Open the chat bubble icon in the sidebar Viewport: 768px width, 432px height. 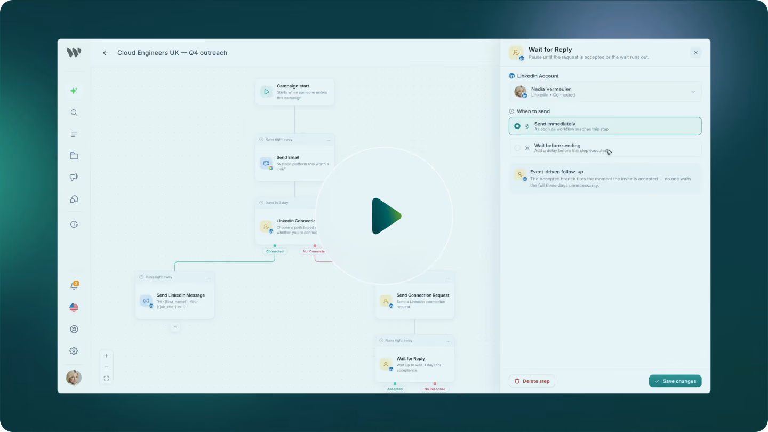point(74,199)
